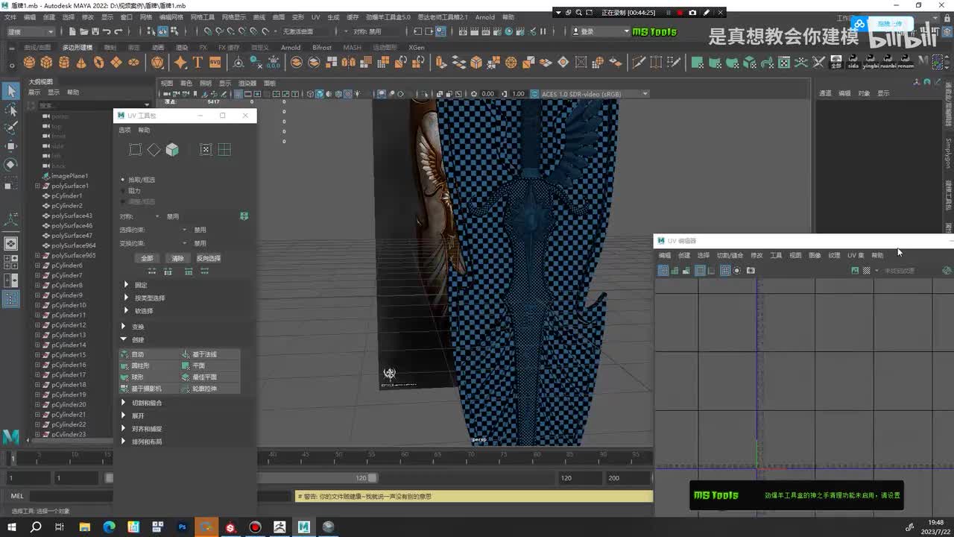Pick the Paint selection tool
This screenshot has height=537, width=954.
[11, 128]
